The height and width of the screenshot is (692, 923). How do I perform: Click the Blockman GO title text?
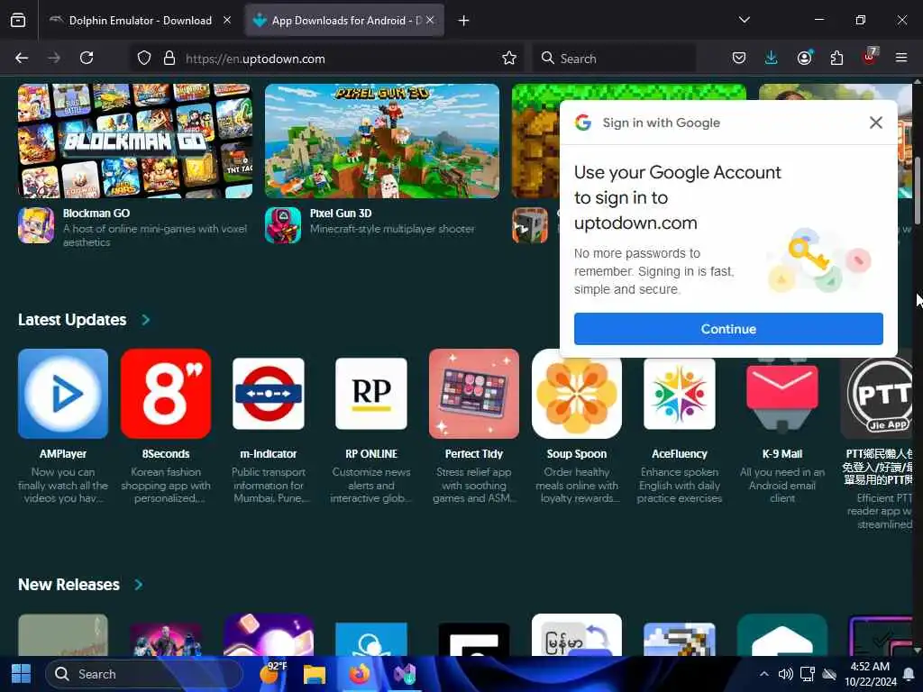(96, 213)
